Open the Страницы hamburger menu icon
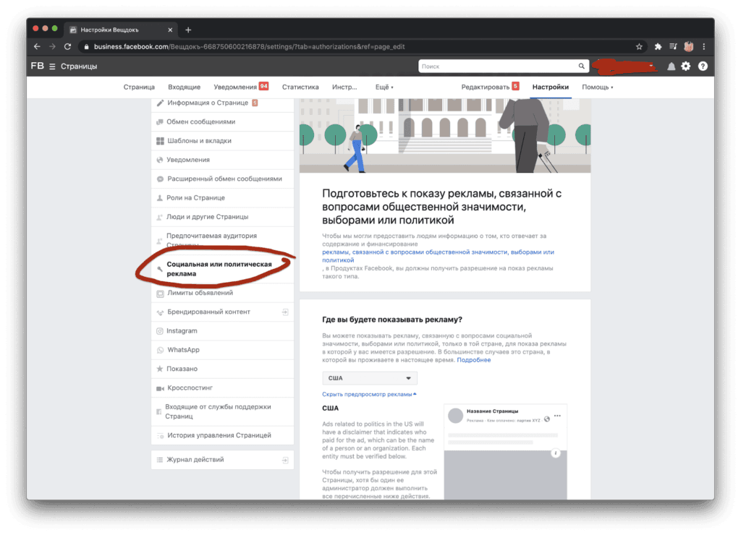Screen dimensions: 741x535 [x=52, y=67]
